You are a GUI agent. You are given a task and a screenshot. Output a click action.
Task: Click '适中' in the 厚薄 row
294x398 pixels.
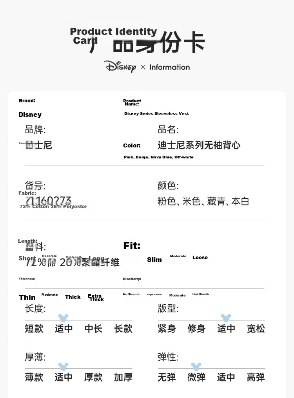pos(64,377)
